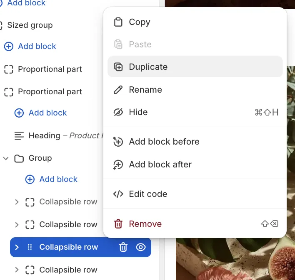The height and width of the screenshot is (280, 295).
Task: Click the Group folder icon
Action: (19, 158)
